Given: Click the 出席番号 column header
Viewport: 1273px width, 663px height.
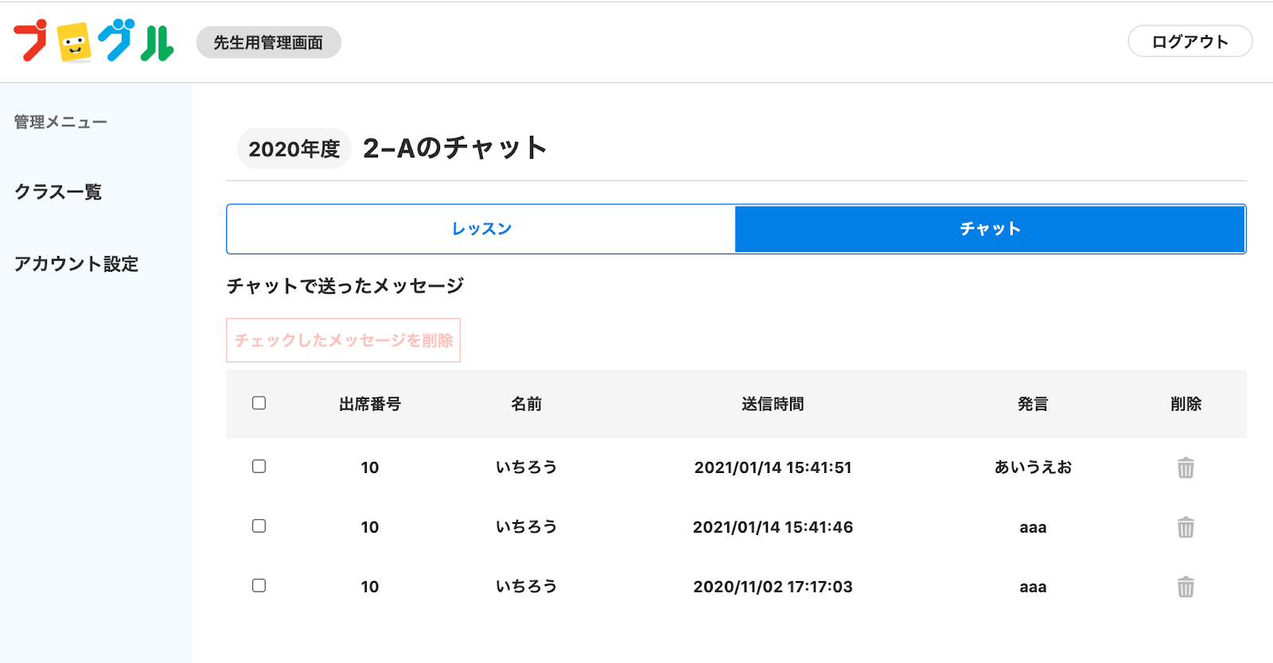Looking at the screenshot, I should click(x=370, y=404).
